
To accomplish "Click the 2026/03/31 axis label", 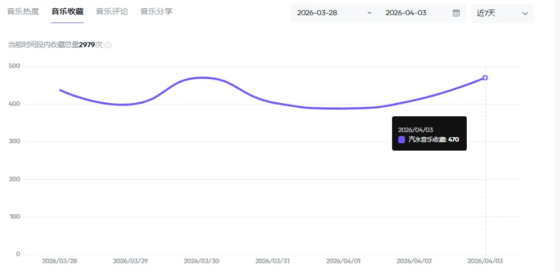I will click(272, 261).
